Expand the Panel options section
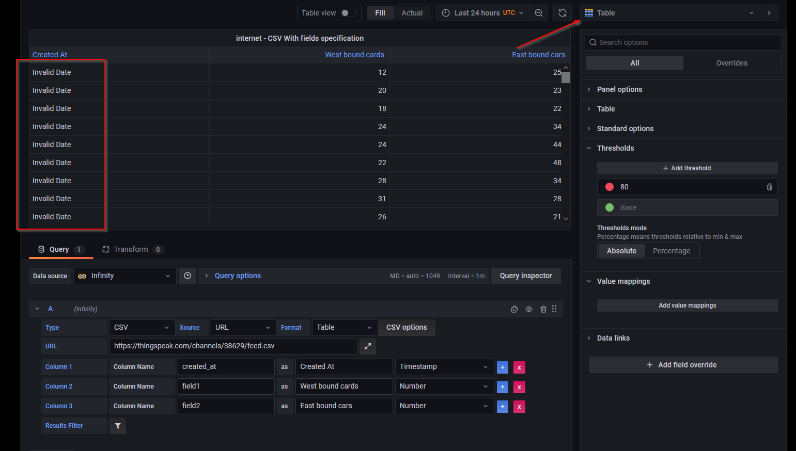 [x=619, y=89]
